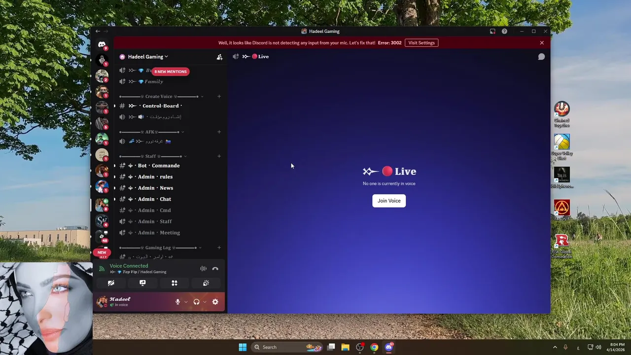This screenshot has width=631, height=355.
Task: Select server icon with badge 48
Action: click(x=102, y=236)
